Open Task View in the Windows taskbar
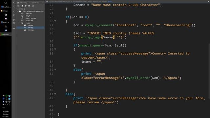 tap(6, 3)
